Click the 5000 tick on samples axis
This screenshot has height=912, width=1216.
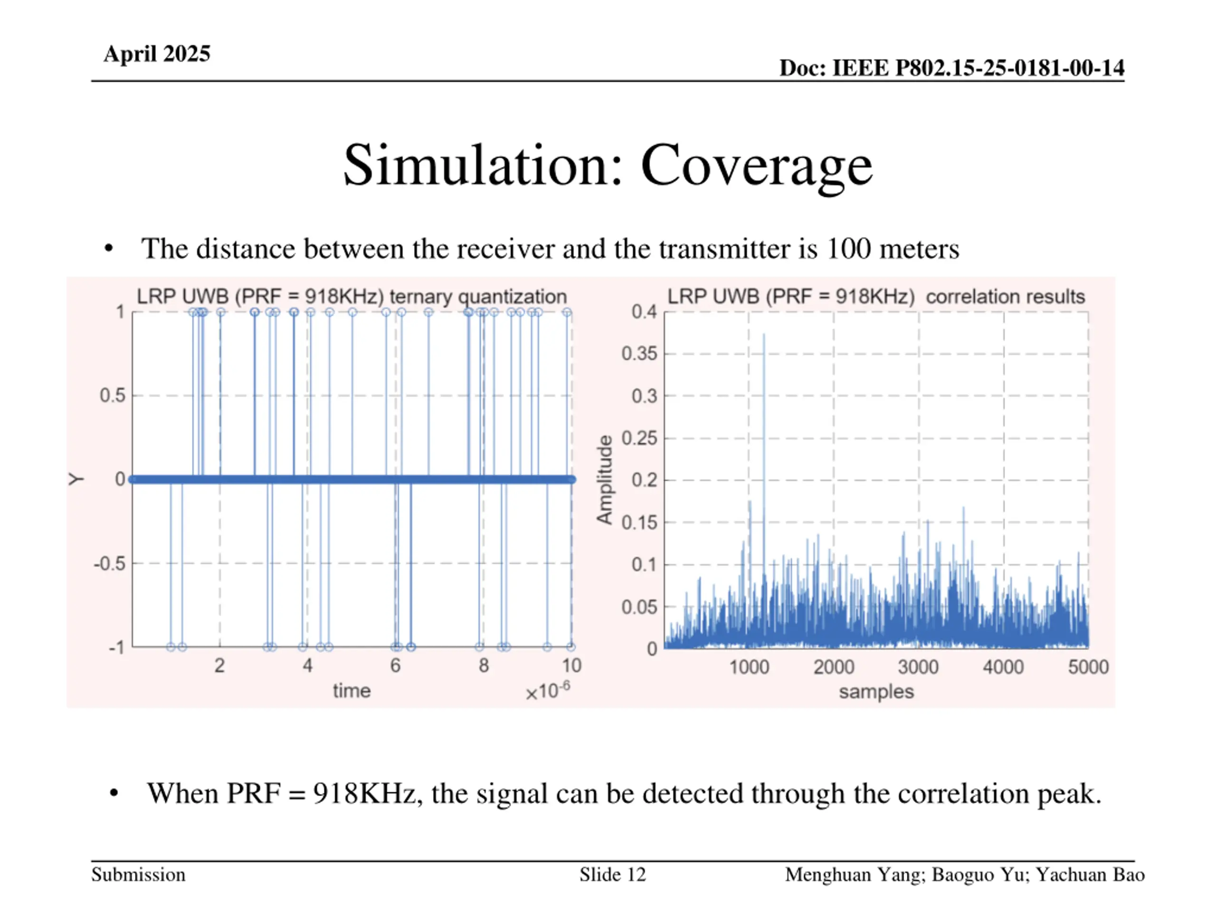point(1088,667)
